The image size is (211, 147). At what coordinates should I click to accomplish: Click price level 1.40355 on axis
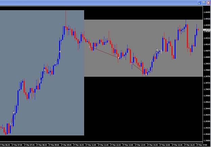coord(207,25)
